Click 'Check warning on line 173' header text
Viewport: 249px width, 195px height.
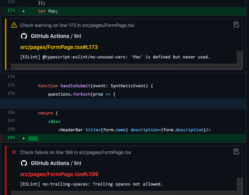click(77, 25)
